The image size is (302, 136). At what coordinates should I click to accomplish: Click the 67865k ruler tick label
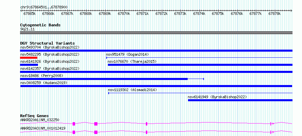click(x=30, y=13)
